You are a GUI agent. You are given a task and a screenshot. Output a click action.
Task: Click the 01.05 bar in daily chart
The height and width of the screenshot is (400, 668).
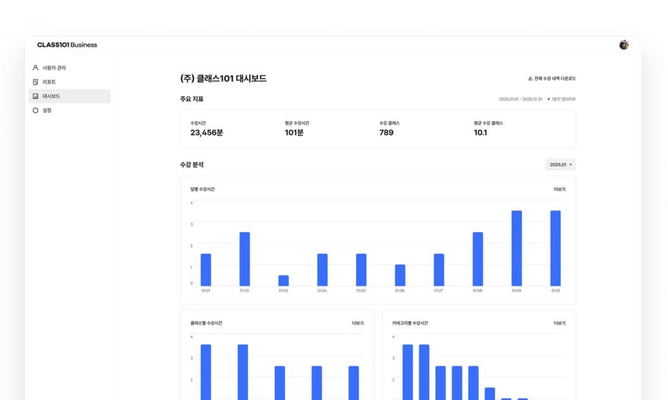point(361,270)
